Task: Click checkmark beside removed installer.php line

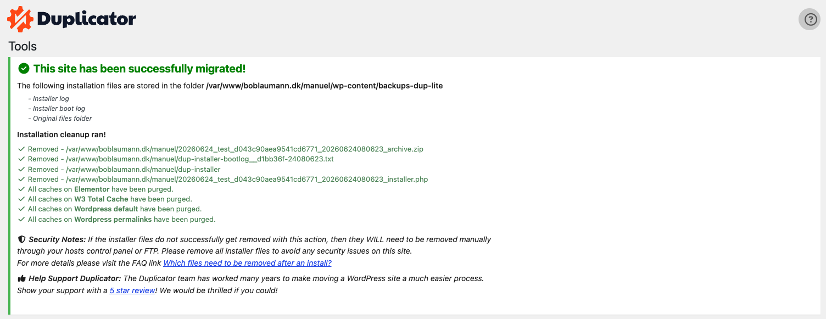Action: click(x=21, y=180)
